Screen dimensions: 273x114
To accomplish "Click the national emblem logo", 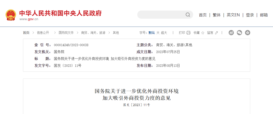I will pos(11,15).
